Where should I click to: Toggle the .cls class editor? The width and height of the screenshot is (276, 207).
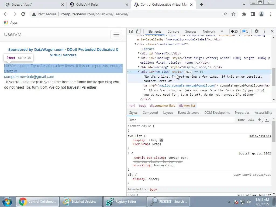[251, 120]
